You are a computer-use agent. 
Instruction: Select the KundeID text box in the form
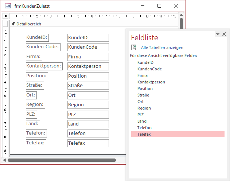coord(88,38)
